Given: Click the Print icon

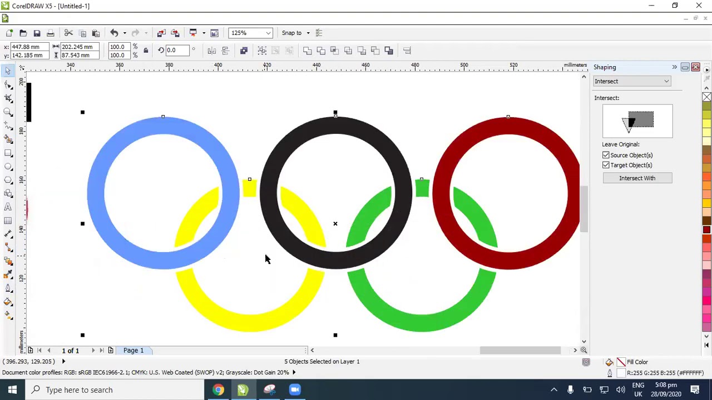Looking at the screenshot, I should (50, 33).
